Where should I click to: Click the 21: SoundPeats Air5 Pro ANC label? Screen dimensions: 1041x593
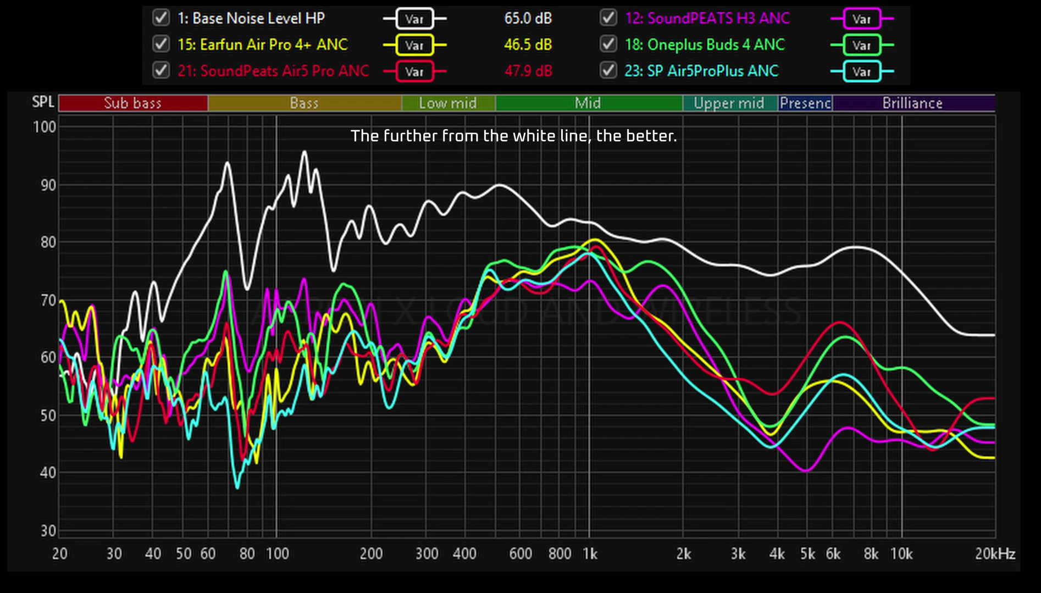273,71
